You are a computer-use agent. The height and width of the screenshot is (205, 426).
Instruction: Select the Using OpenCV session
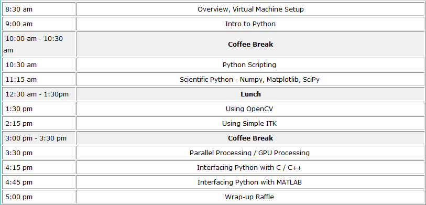(x=250, y=109)
